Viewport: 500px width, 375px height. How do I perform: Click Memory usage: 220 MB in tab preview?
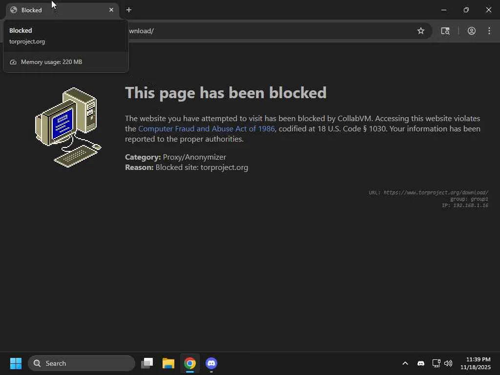coord(51,62)
